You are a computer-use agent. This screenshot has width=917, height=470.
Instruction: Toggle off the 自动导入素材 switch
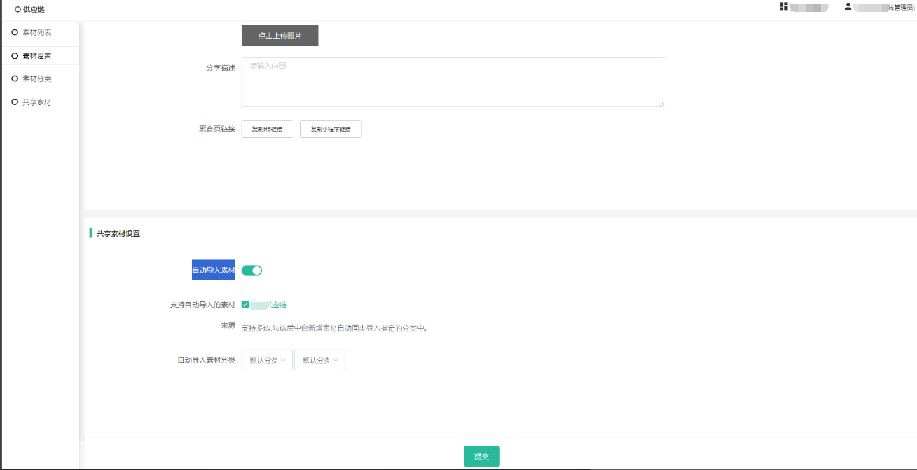tap(252, 270)
